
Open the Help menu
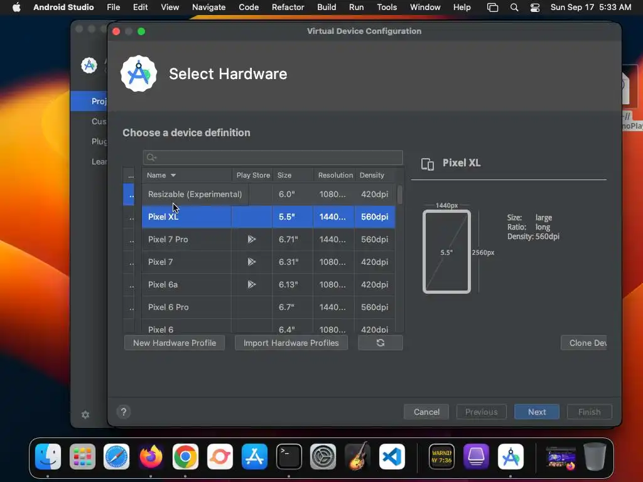pos(462,7)
